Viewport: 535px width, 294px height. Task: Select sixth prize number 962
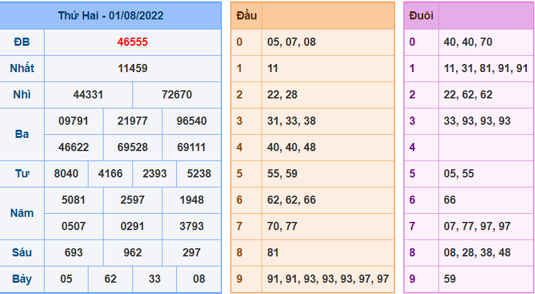point(132,253)
